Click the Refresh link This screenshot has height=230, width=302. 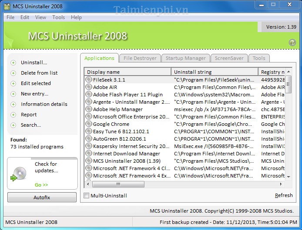pos(284,195)
